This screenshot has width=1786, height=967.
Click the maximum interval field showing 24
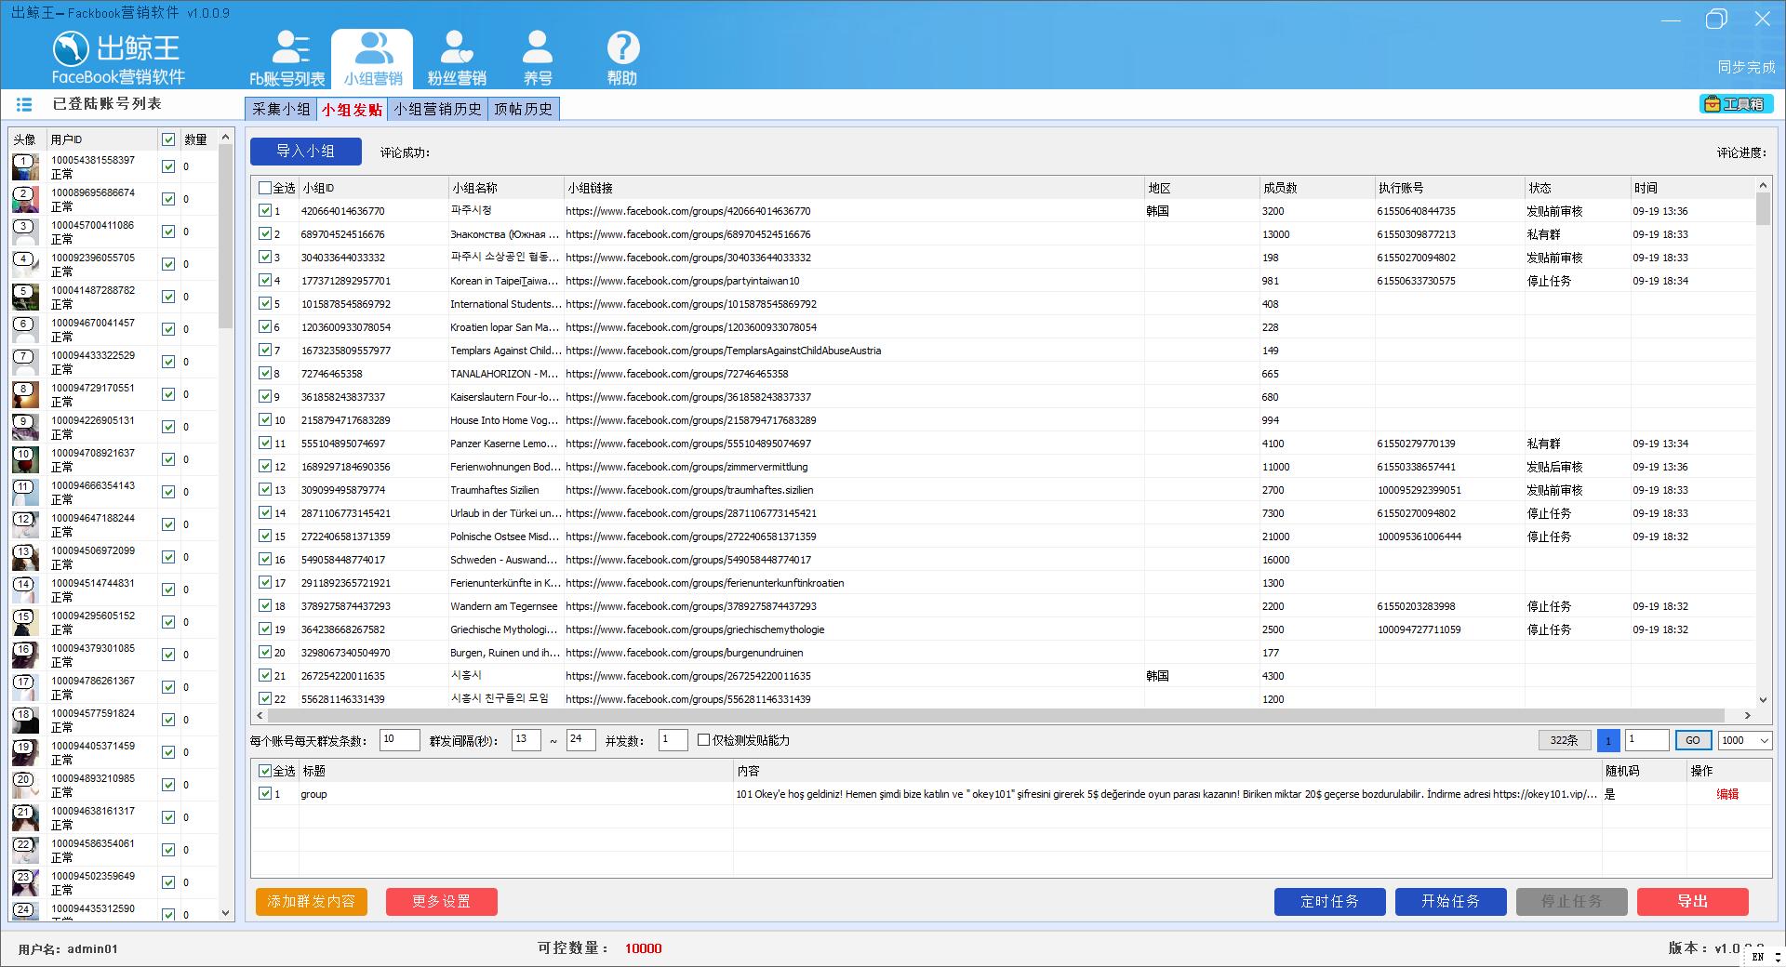[580, 740]
